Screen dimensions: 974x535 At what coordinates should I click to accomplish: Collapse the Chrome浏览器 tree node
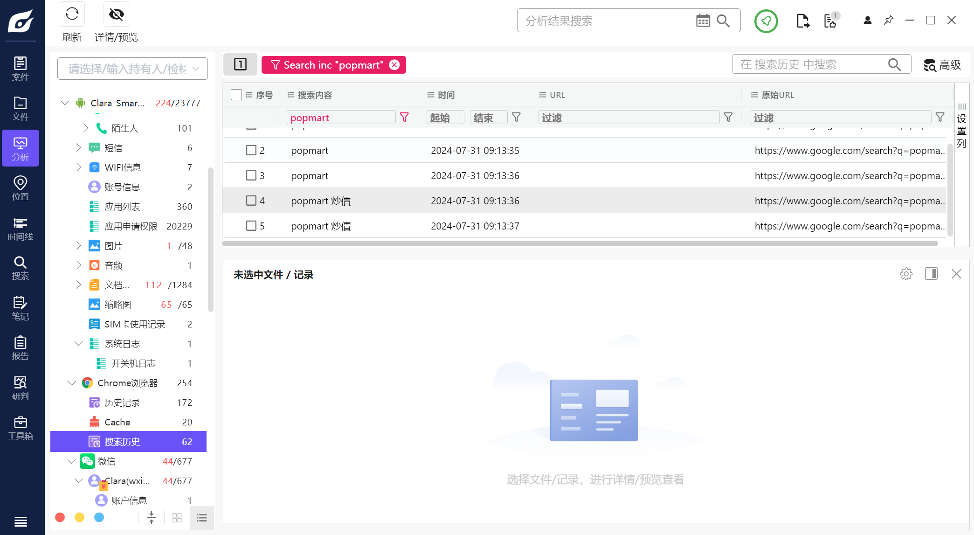(x=71, y=383)
